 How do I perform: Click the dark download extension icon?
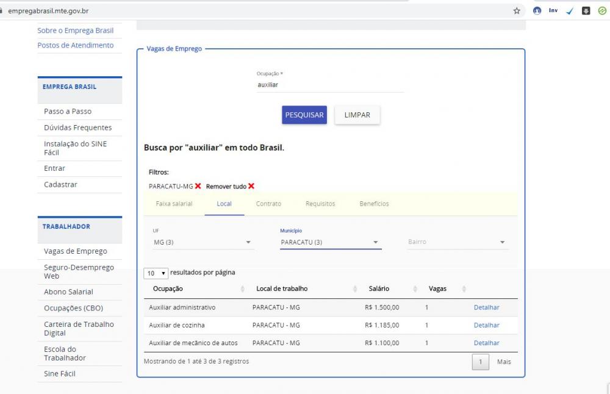pyautogui.click(x=586, y=11)
